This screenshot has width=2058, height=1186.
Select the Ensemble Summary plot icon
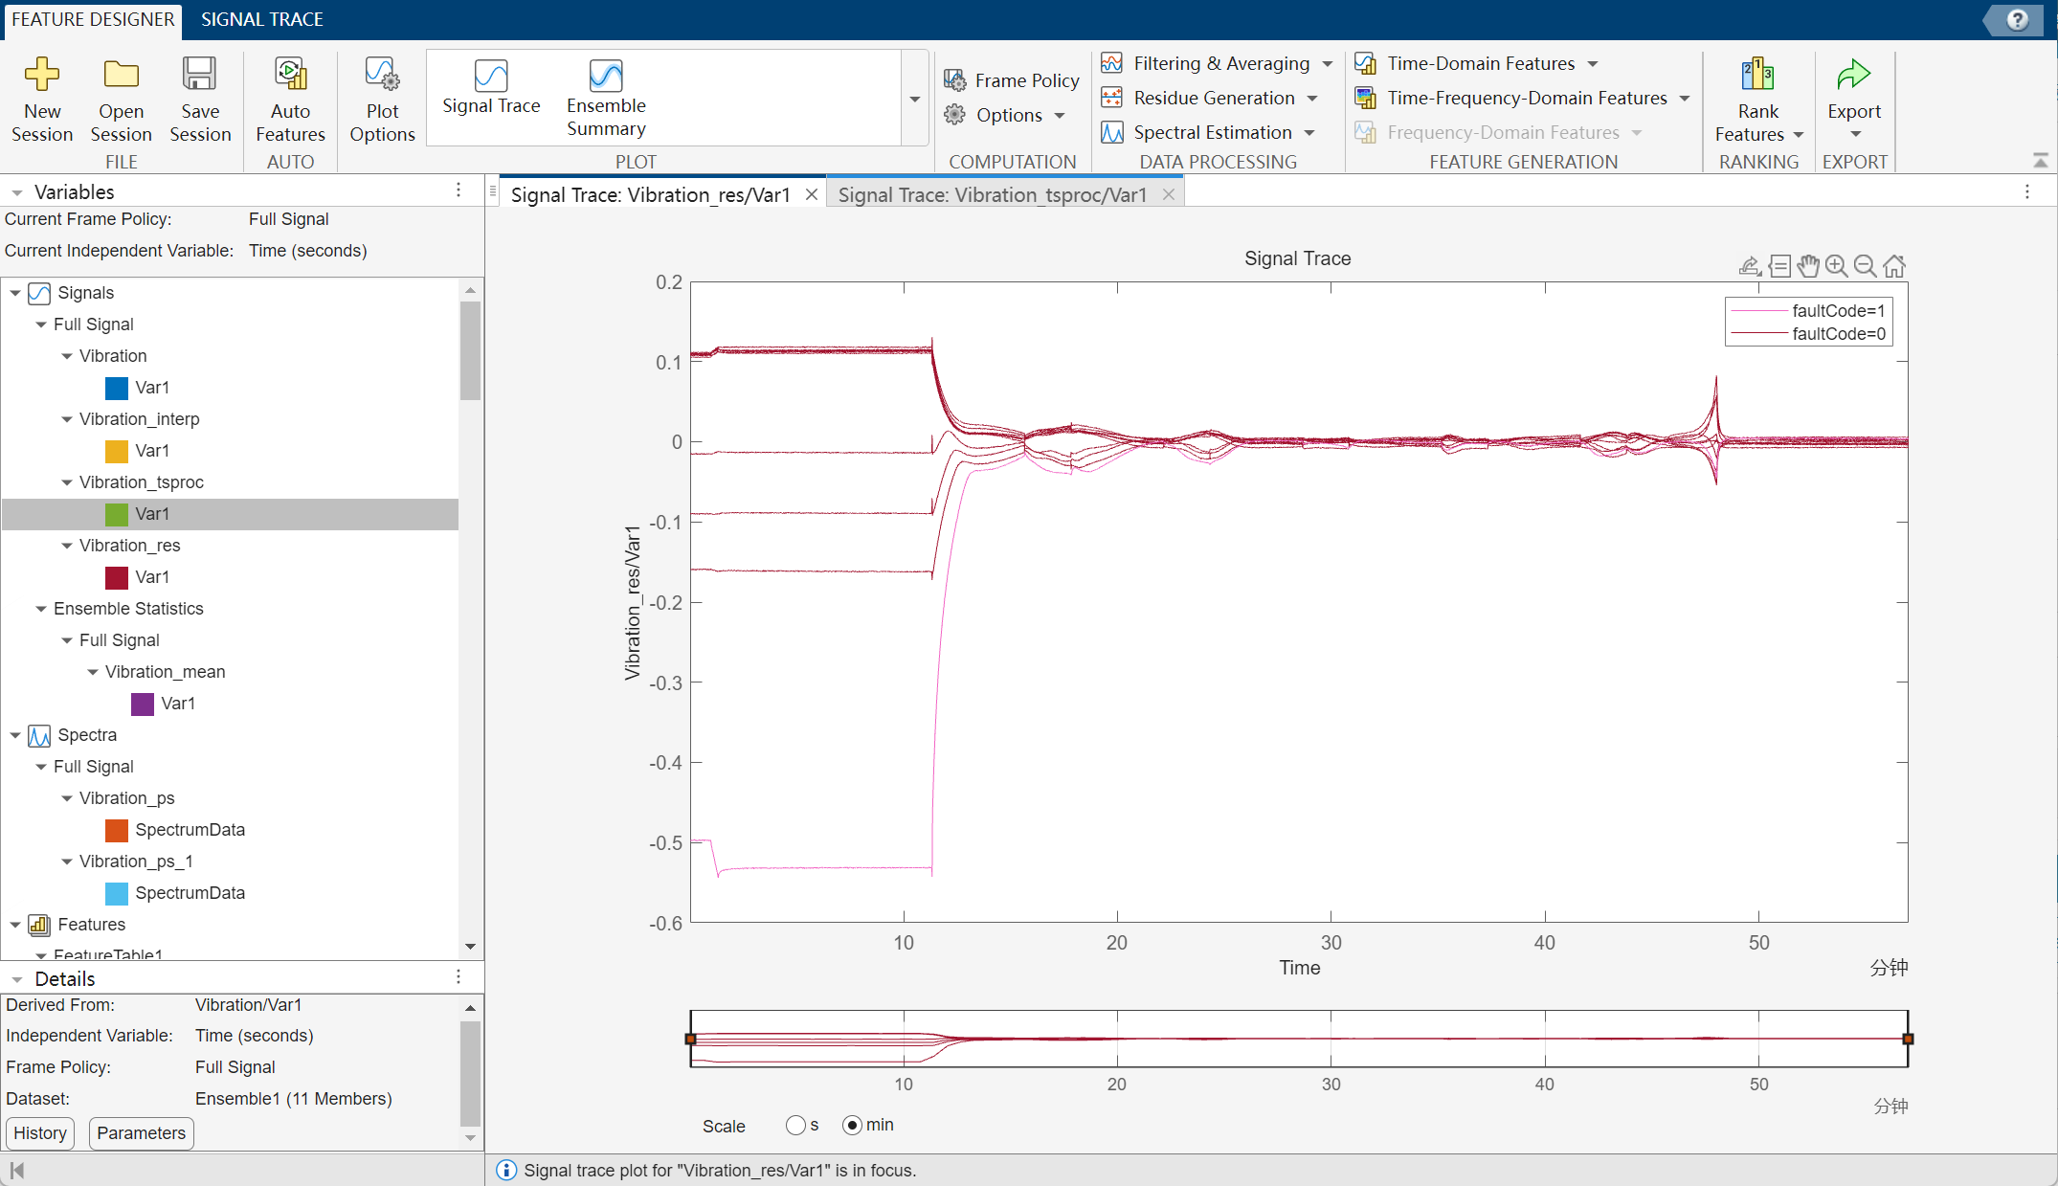pyautogui.click(x=605, y=77)
